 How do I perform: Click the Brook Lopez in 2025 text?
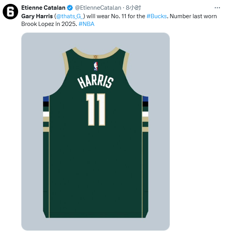[49, 24]
